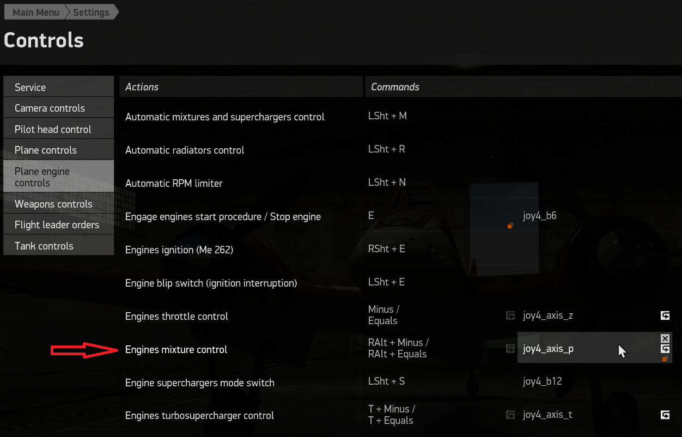Go back to Main Menu breadcrumb
682x437 pixels.
[35, 12]
